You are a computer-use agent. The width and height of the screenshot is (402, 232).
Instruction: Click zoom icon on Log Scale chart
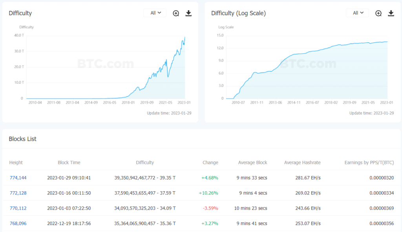[x=378, y=13]
